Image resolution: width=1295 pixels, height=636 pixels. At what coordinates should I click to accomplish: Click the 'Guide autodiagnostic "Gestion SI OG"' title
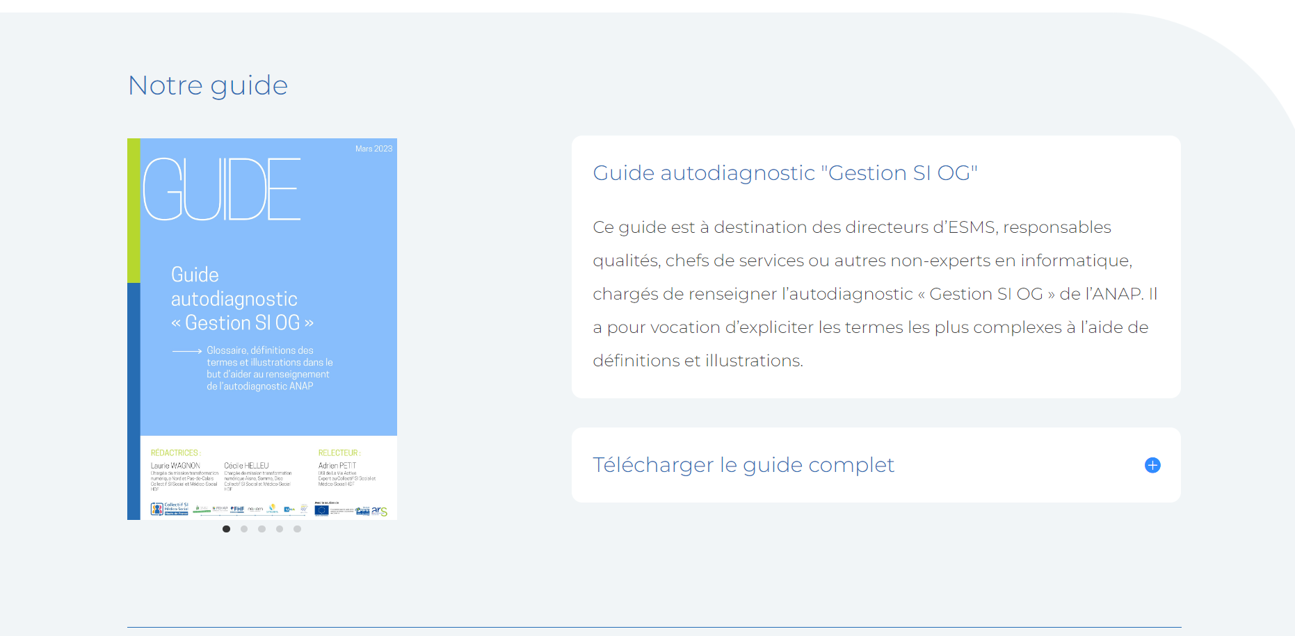point(785,172)
